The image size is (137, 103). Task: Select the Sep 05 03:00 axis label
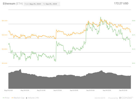click(x=123, y=90)
